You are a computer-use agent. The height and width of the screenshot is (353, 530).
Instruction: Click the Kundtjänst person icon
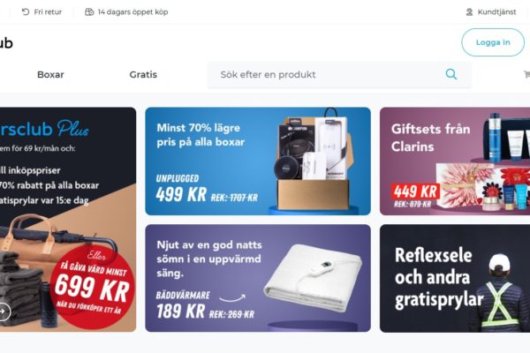[469, 12]
